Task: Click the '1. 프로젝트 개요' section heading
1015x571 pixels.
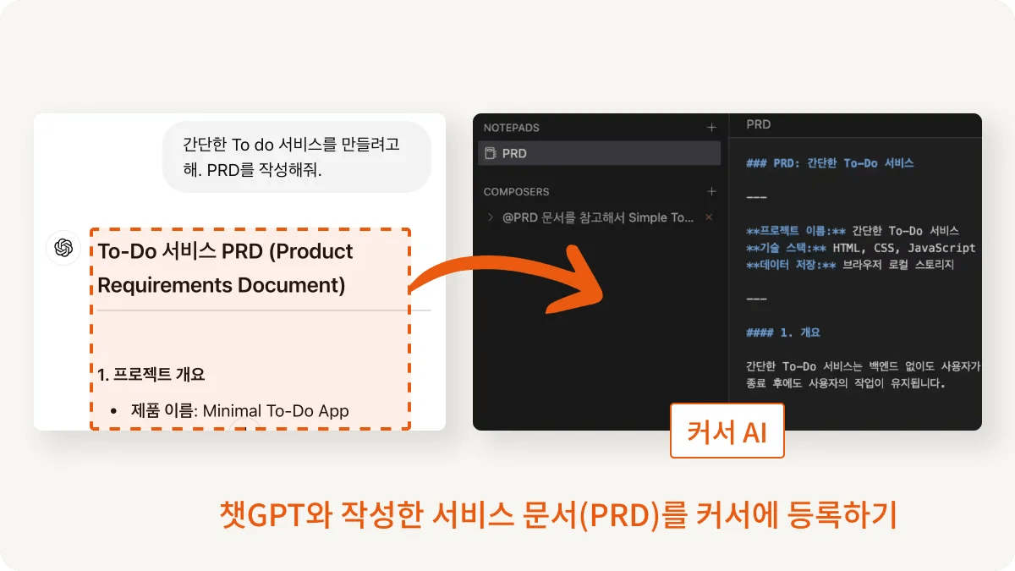Action: [151, 374]
